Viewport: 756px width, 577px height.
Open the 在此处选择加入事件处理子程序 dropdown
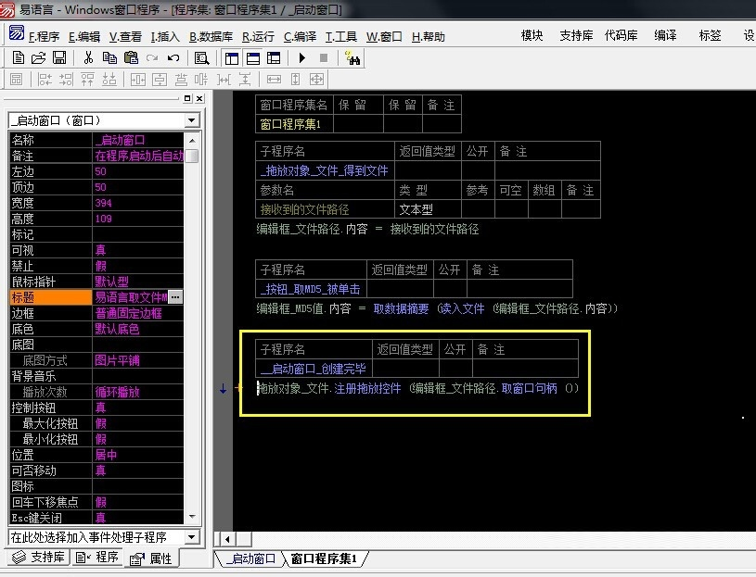coord(192,537)
